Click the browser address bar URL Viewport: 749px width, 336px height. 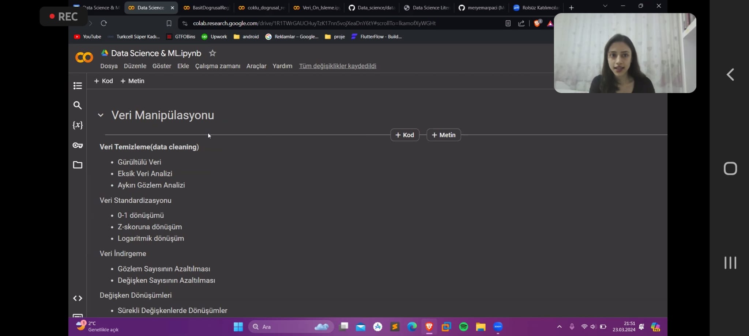click(x=314, y=23)
